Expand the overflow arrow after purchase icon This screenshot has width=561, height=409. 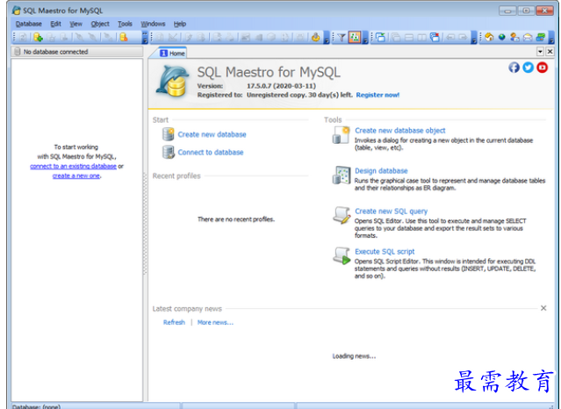tap(551, 37)
